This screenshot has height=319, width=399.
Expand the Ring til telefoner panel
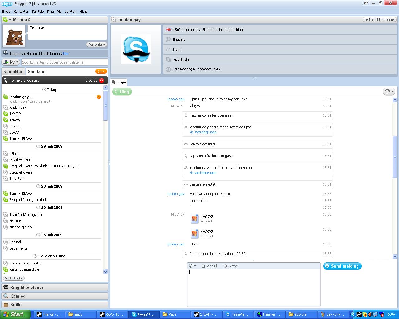55,287
